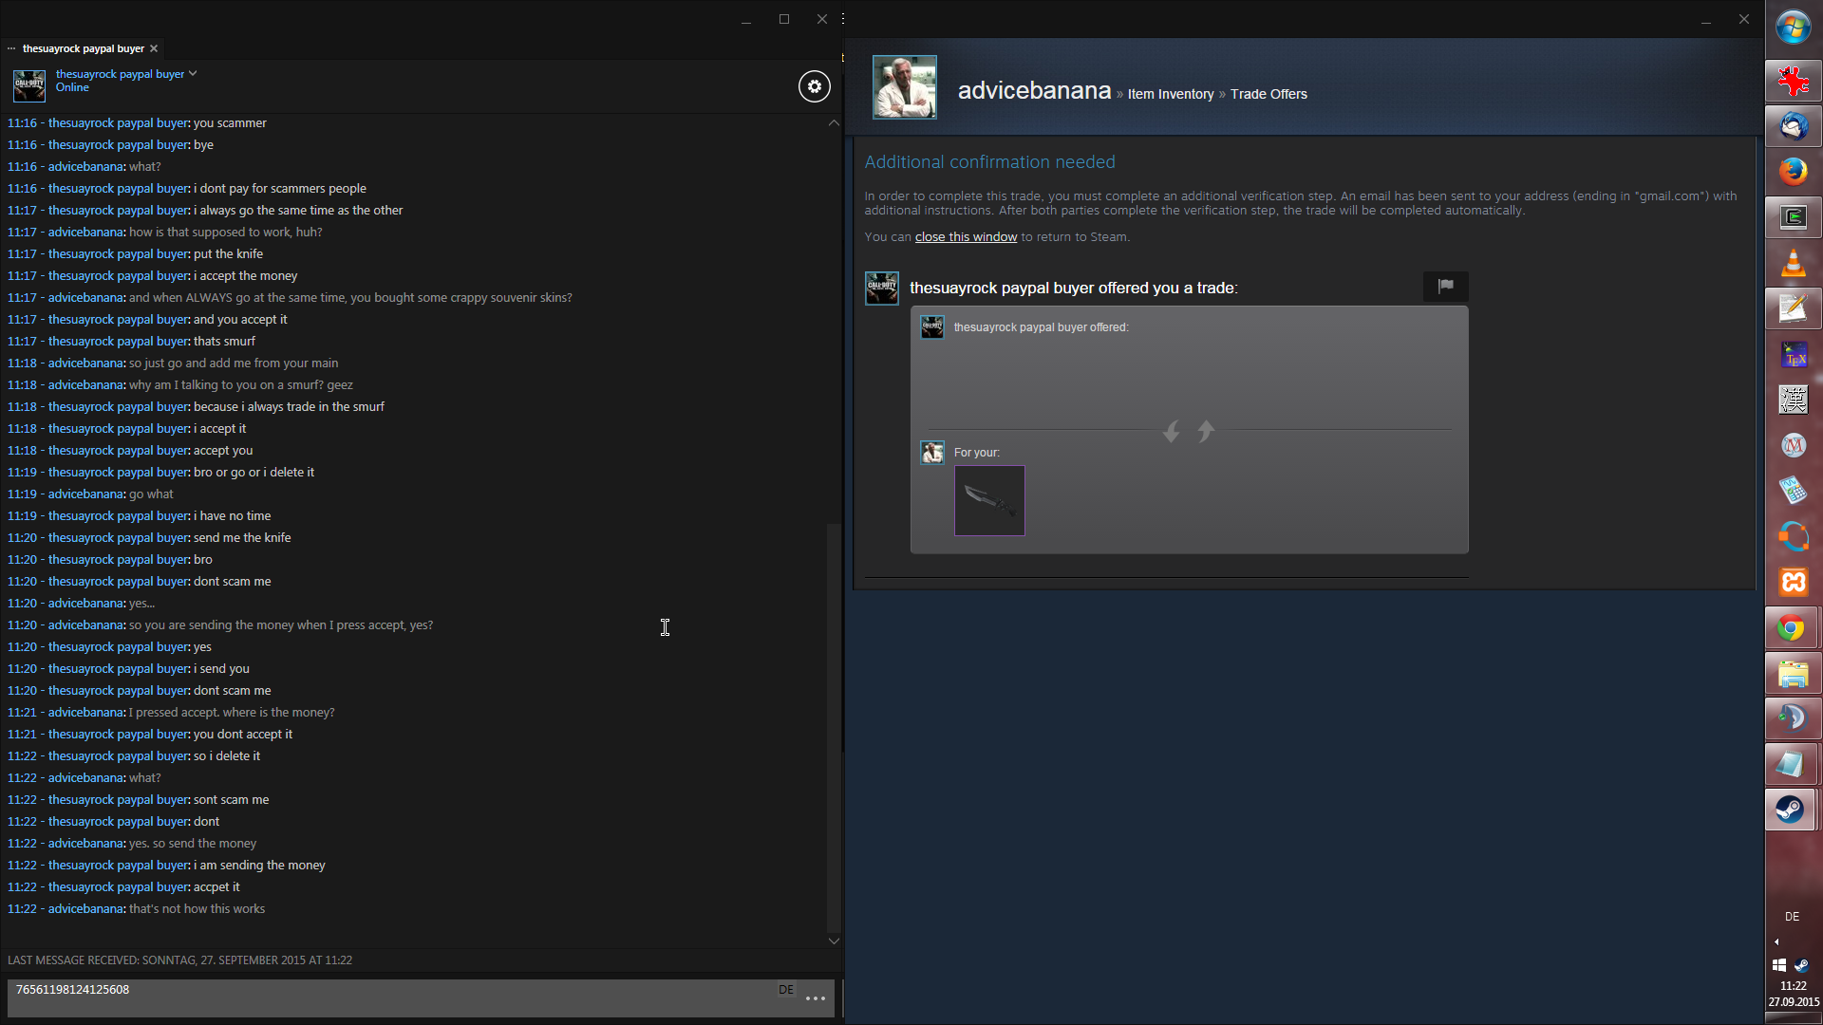Click the report flag icon on trade offer
Screen dimensions: 1823x1025
tap(1445, 286)
